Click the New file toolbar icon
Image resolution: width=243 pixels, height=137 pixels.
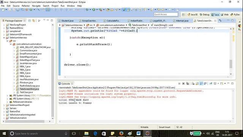tap(3, 10)
